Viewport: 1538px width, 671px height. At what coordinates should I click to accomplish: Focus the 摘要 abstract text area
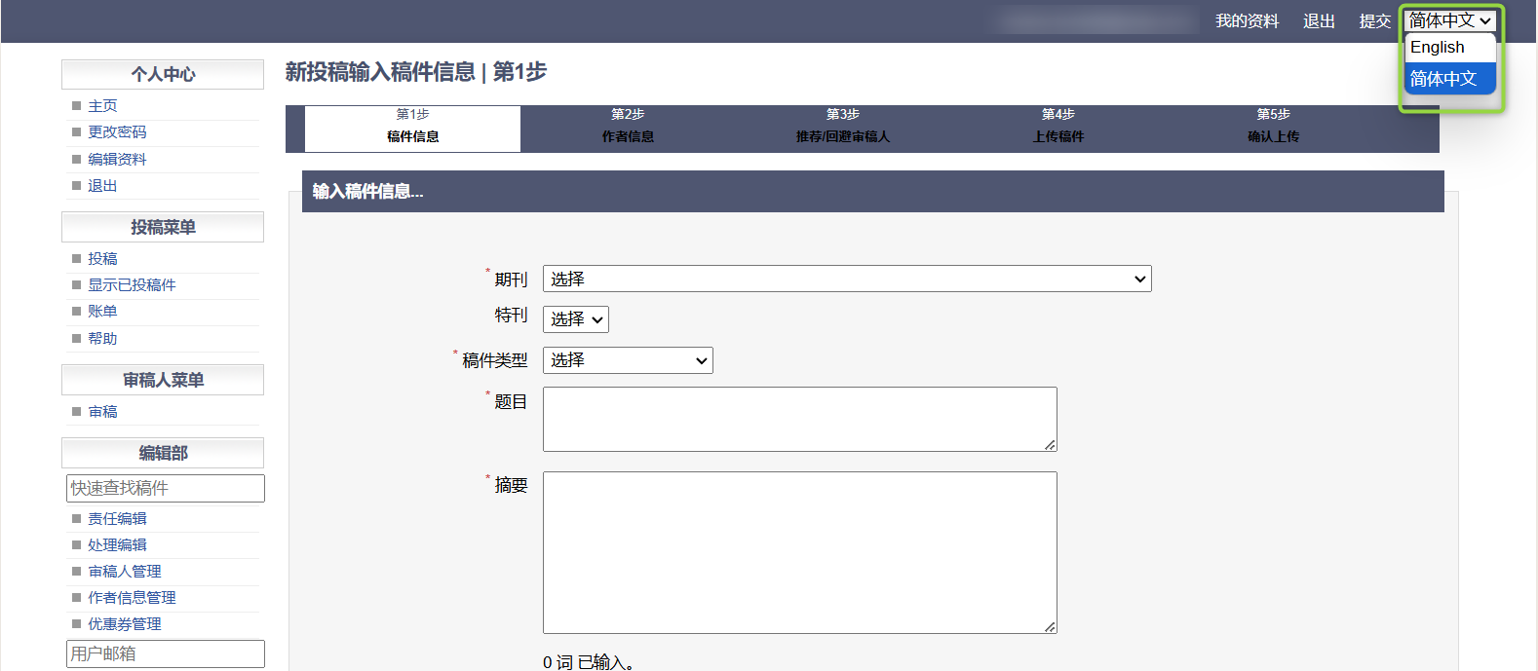pyautogui.click(x=799, y=552)
